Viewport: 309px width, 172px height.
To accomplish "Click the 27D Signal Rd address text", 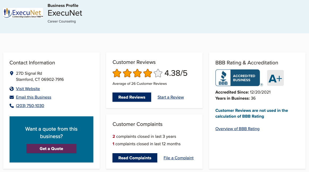I will pos(29,73).
